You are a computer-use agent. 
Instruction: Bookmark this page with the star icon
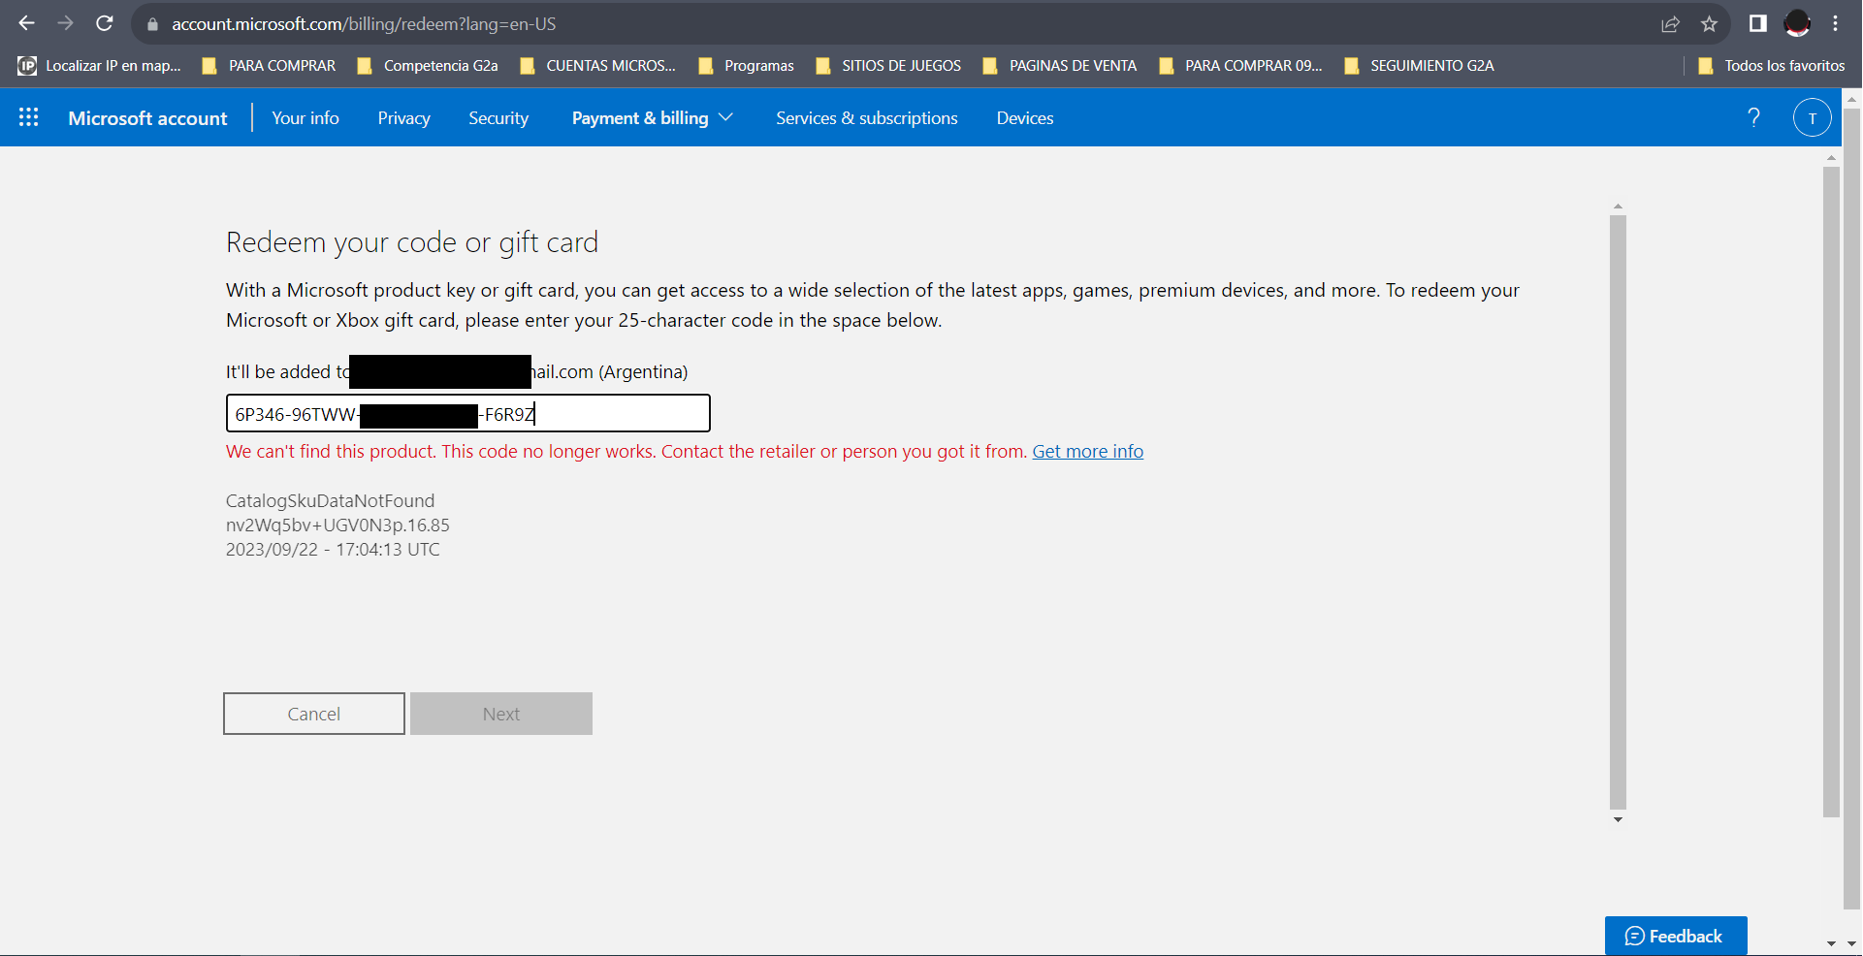click(1709, 24)
